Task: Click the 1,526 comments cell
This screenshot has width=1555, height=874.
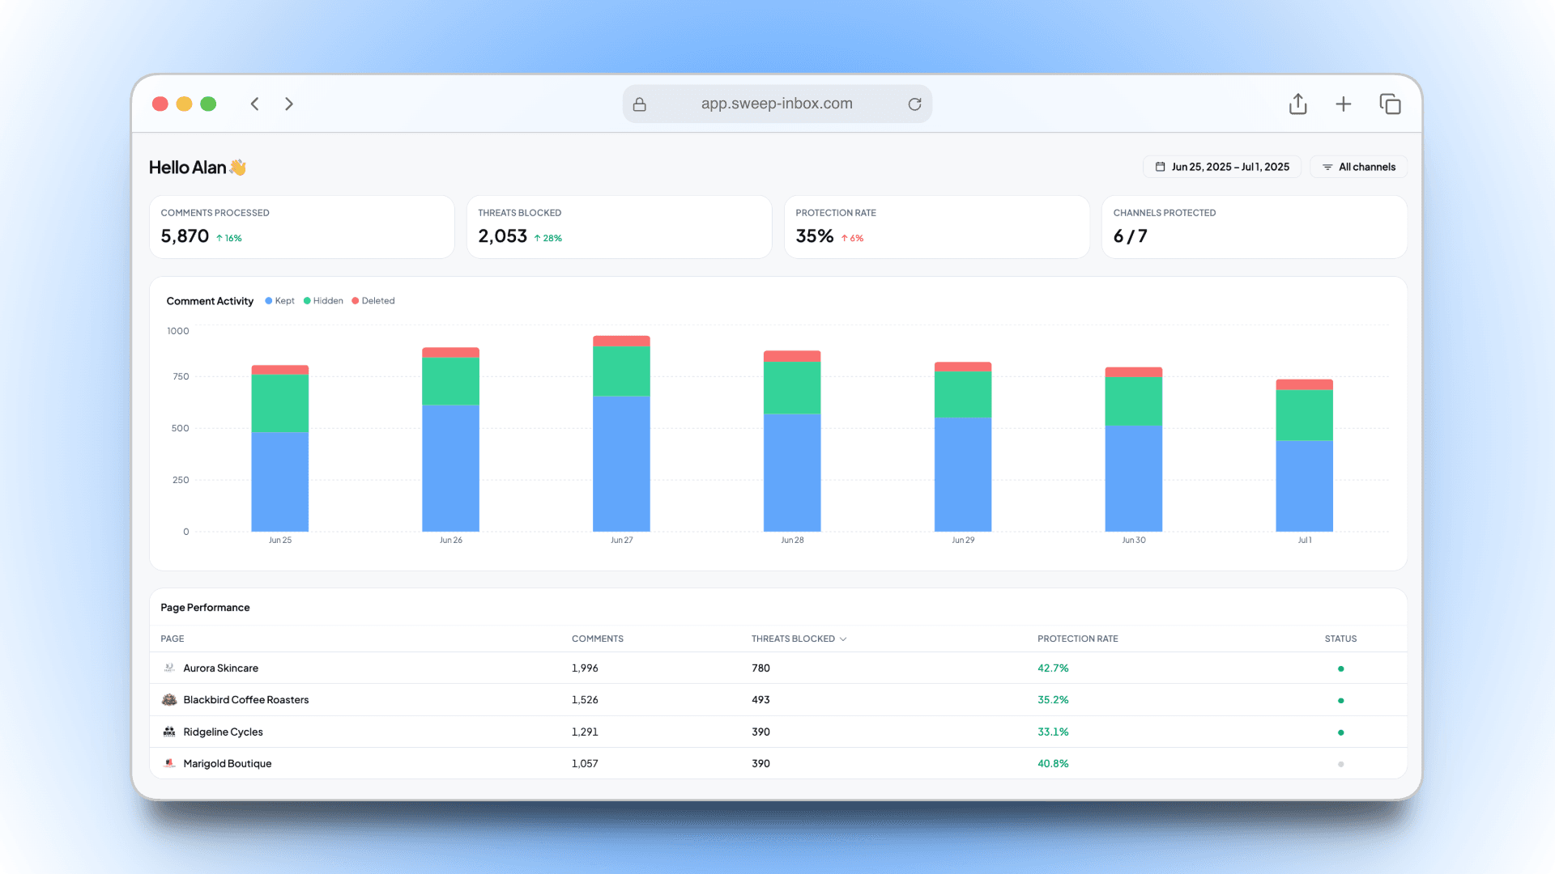Action: (x=585, y=700)
